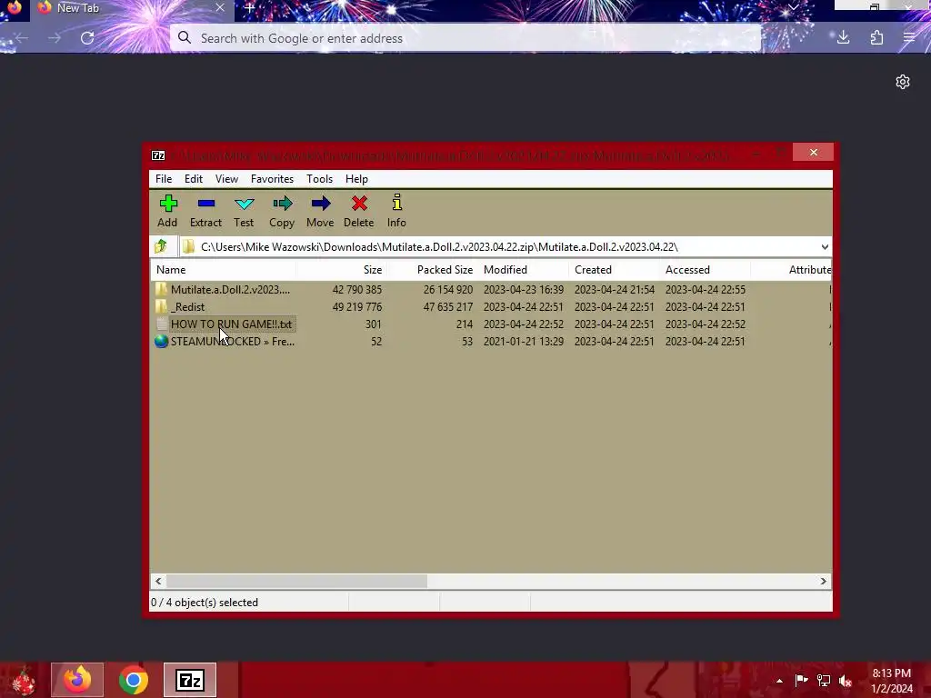The image size is (931, 698).
Task: Open the Start menu button
Action: click(x=24, y=680)
